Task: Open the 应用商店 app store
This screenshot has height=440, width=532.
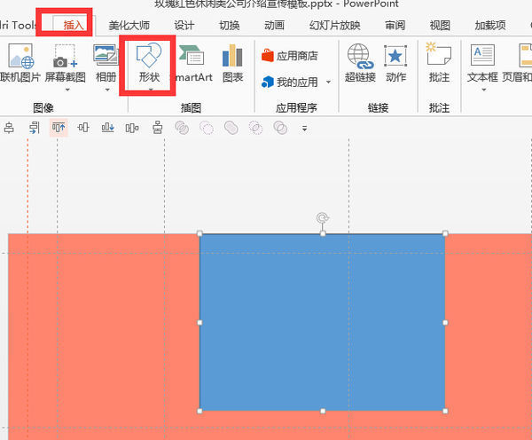Action: click(x=290, y=55)
